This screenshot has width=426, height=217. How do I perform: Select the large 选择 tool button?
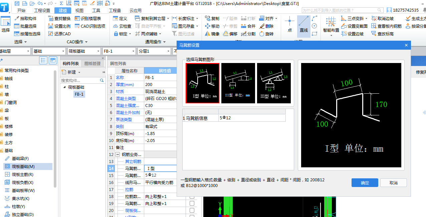click(6, 25)
